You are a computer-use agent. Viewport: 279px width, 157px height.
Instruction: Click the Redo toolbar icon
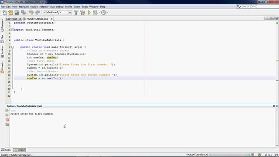point(37,13)
